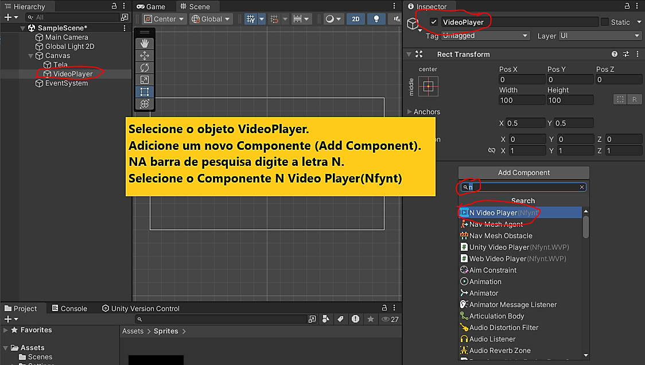This screenshot has width=645, height=365.
Task: Click the Hierarchy create plus button
Action: [11, 17]
